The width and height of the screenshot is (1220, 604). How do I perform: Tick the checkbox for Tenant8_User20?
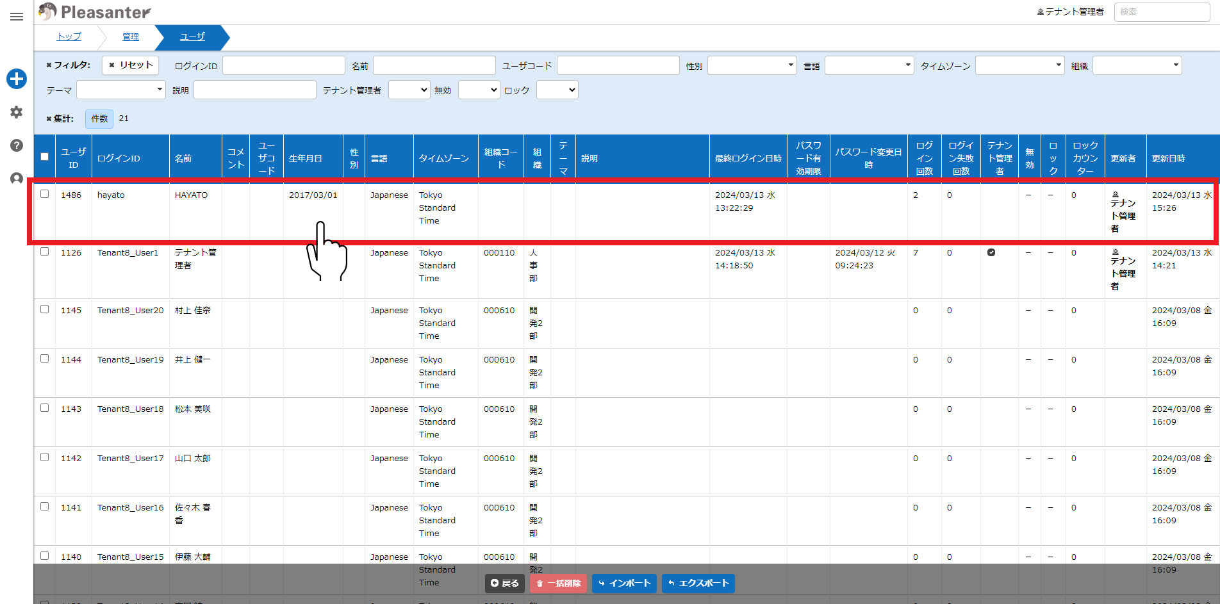[44, 309]
